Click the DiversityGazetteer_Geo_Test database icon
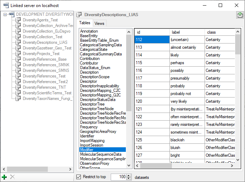The width and height of the screenshot is (245, 182). (x=18, y=48)
